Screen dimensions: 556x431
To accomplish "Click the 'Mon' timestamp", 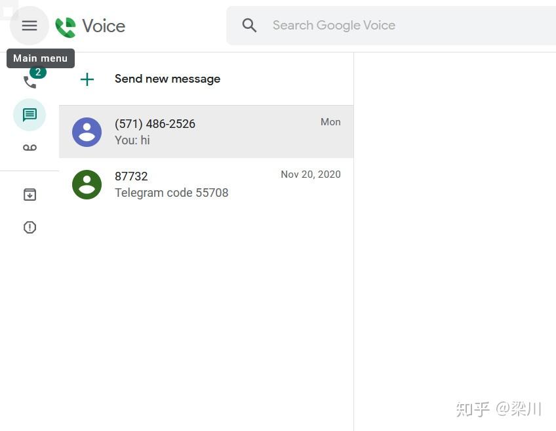I will [x=330, y=121].
